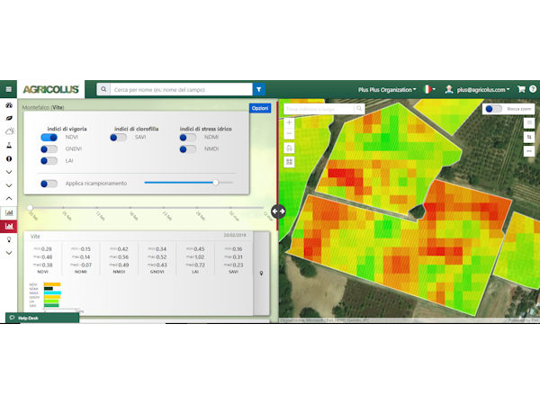This screenshot has height=405, width=540.
Task: Enable the GNDVI toggle
Action: click(x=49, y=149)
